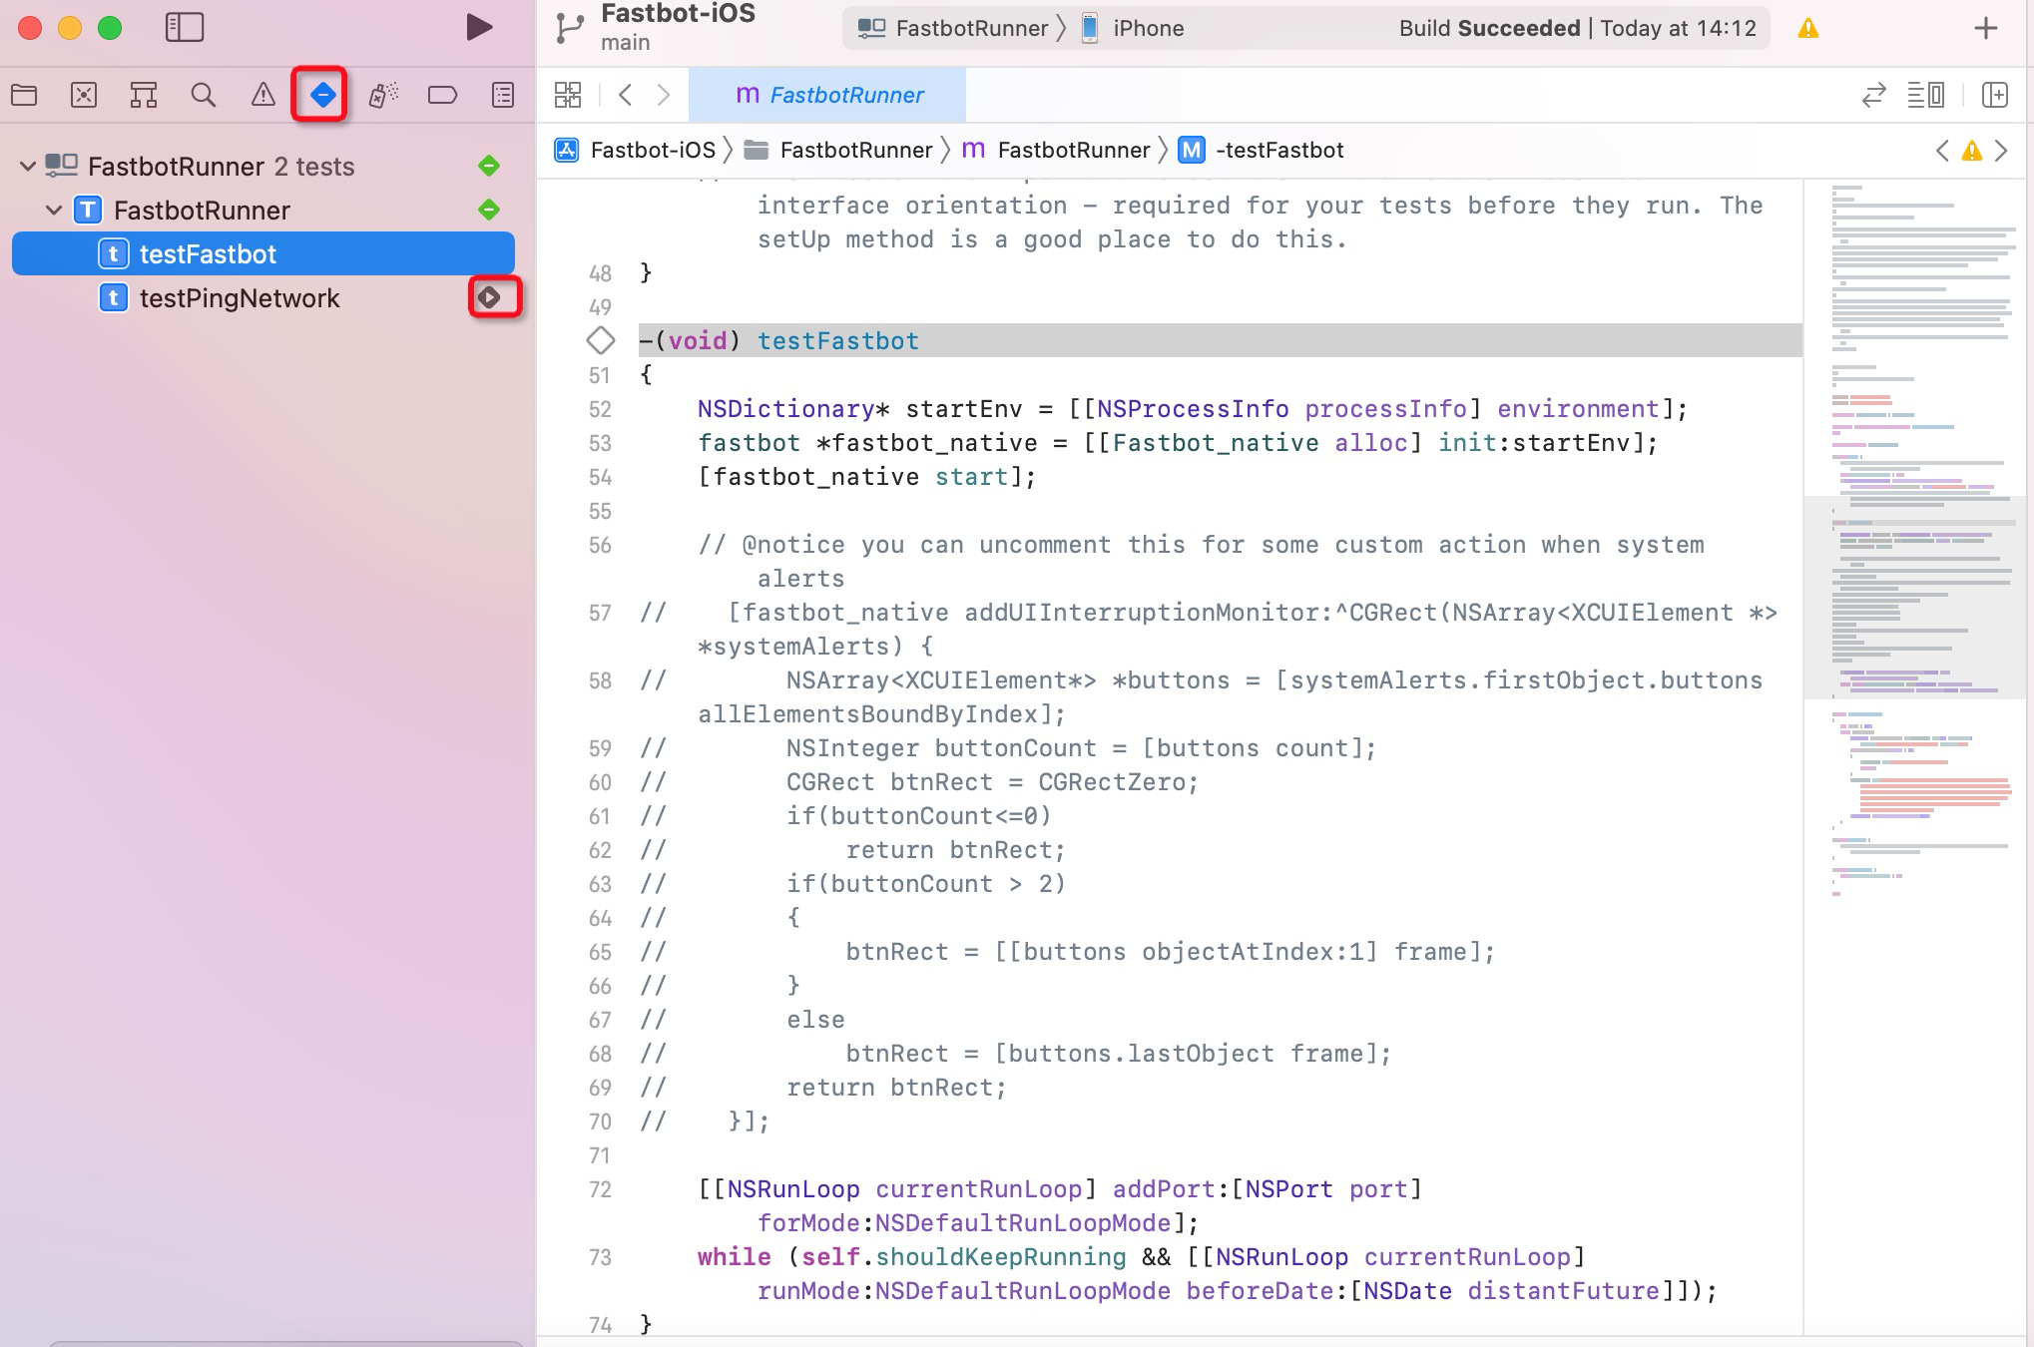Open the Issue navigator warning triangle
Screen dimensions: 2034x1347
(x=262, y=95)
